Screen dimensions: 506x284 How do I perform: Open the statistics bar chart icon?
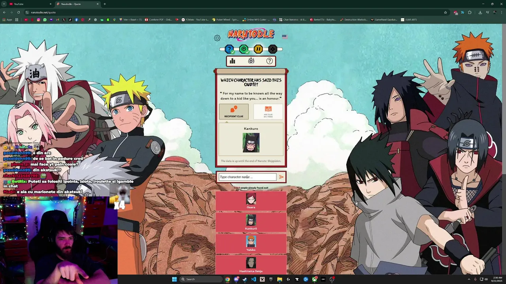pyautogui.click(x=232, y=61)
